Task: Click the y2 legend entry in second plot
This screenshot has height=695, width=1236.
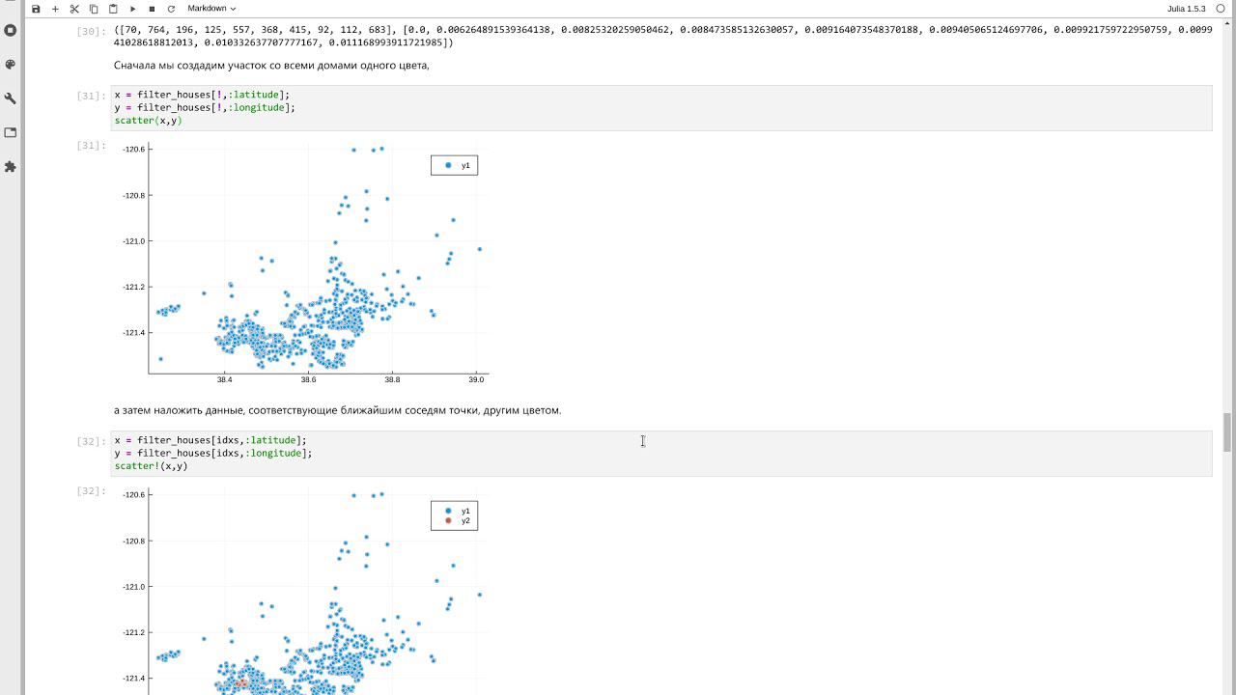Action: [x=456, y=521]
